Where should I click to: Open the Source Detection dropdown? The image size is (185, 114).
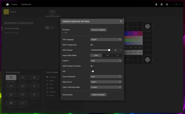106,77
